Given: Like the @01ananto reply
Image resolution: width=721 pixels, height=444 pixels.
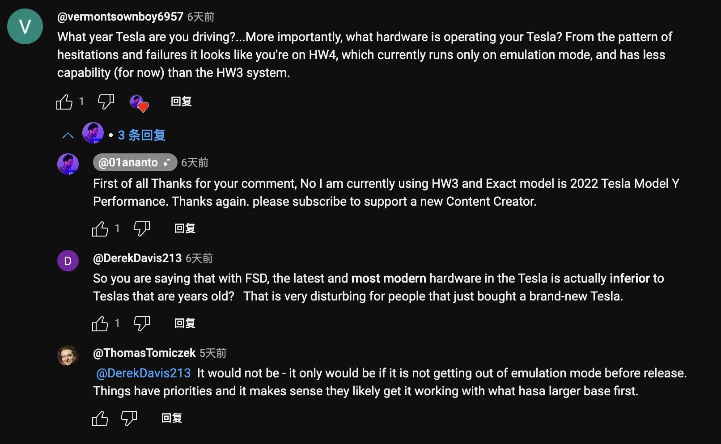Looking at the screenshot, I should (x=100, y=229).
